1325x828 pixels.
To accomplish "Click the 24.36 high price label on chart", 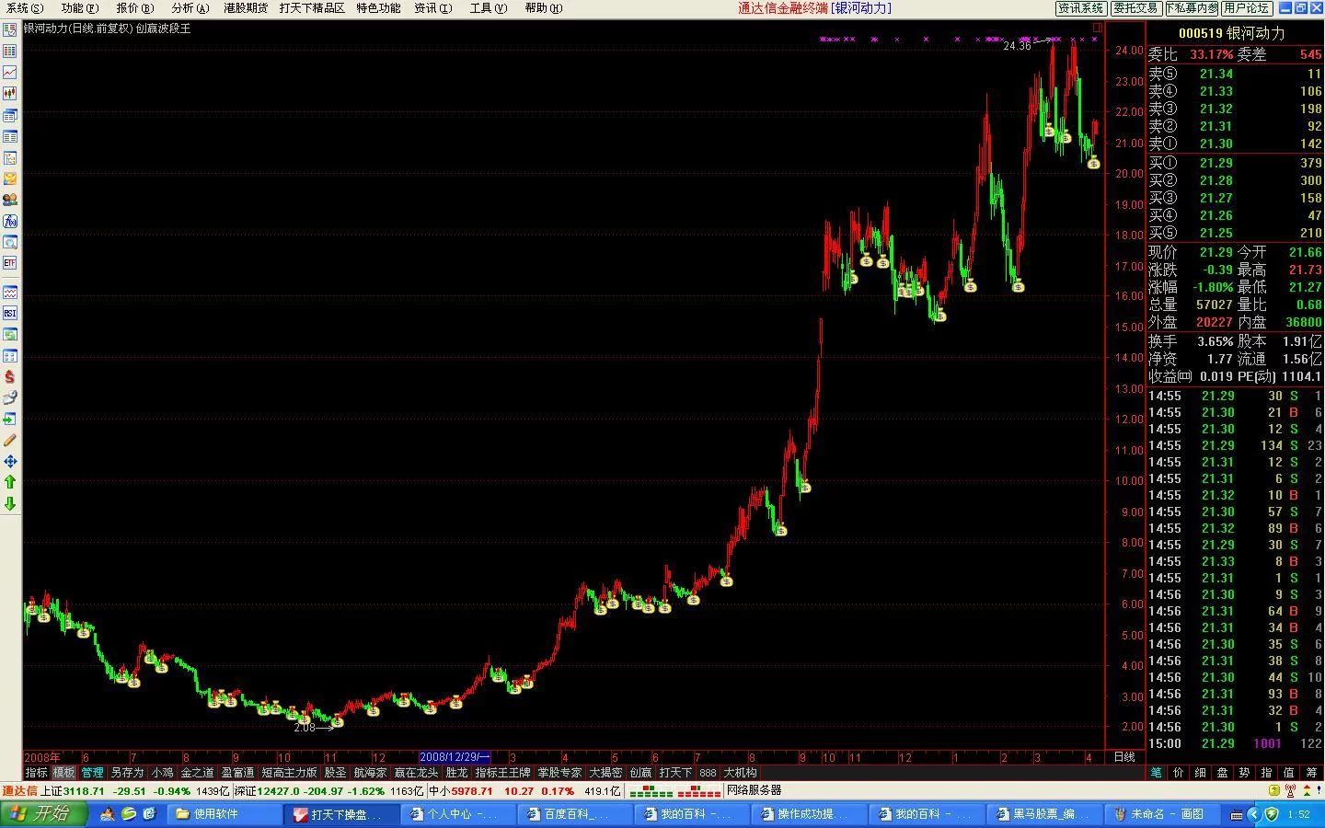I will [x=1017, y=46].
